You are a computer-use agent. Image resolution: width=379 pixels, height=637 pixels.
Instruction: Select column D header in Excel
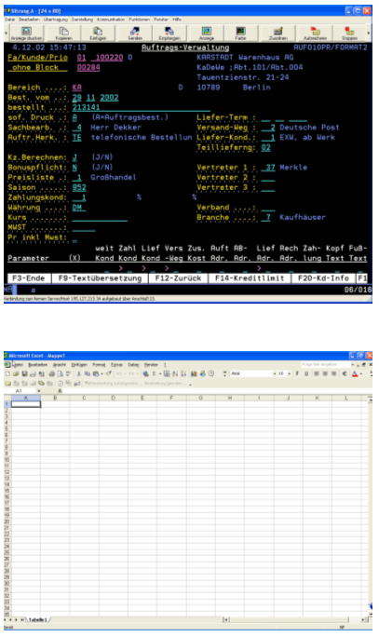[x=113, y=399]
